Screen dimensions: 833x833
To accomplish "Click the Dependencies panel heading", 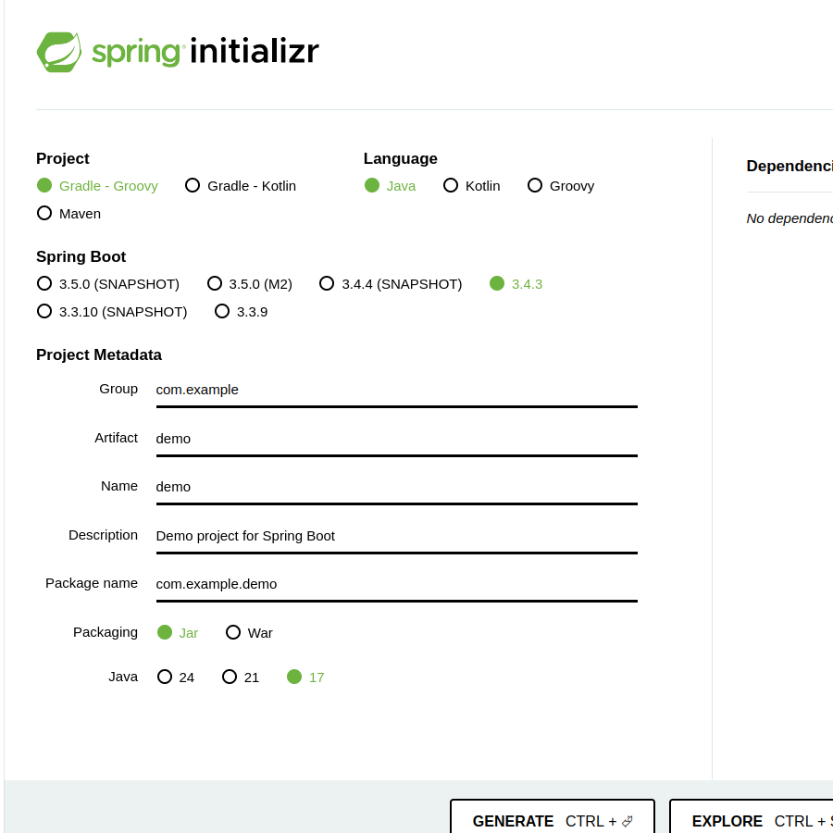I will [789, 167].
